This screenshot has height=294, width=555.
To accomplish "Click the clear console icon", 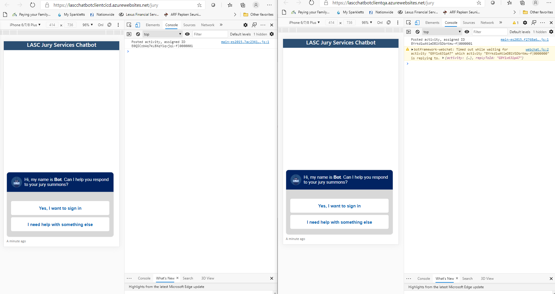I will pyautogui.click(x=138, y=34).
